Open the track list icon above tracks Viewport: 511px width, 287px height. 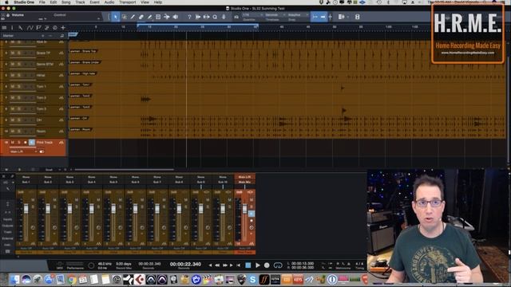pos(4,28)
